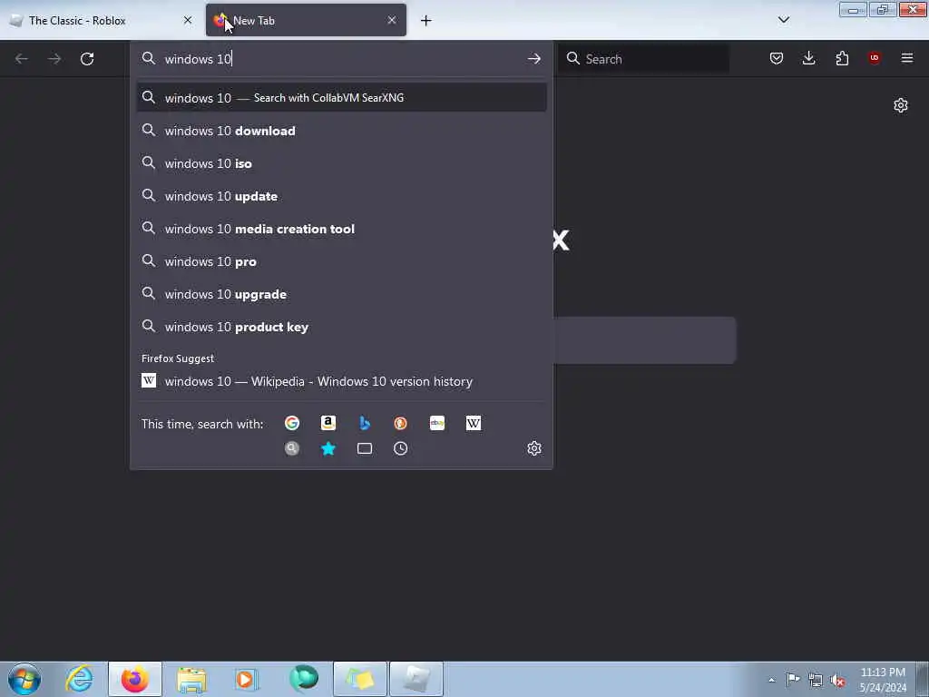Search this time with Amazon
Viewport: 929px width, 697px height.
(x=328, y=423)
